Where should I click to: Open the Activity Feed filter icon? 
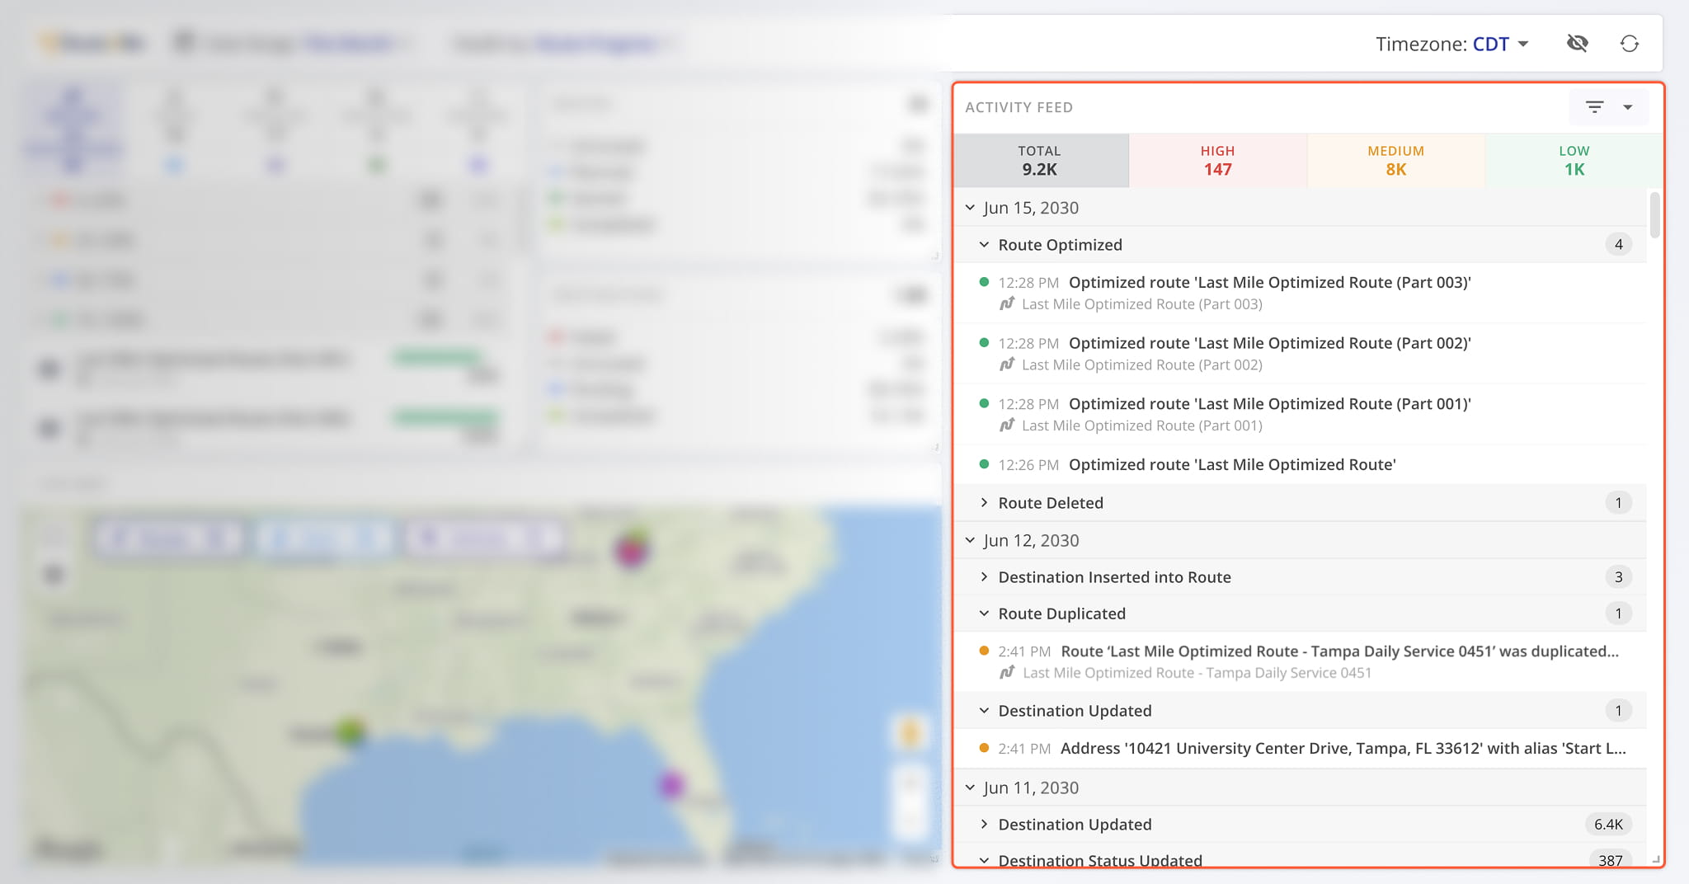point(1595,107)
